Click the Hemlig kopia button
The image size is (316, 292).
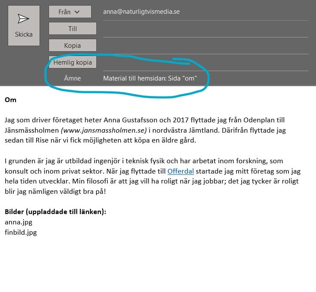pos(73,62)
